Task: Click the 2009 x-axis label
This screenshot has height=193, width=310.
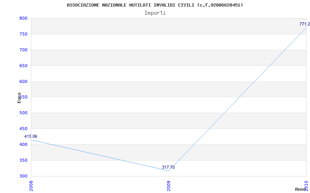Action: [x=169, y=186]
